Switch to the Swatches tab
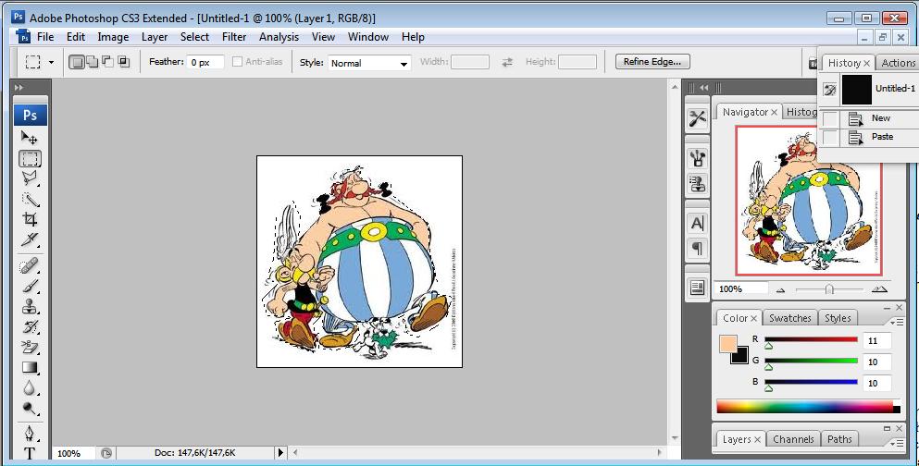919x466 pixels. [789, 318]
